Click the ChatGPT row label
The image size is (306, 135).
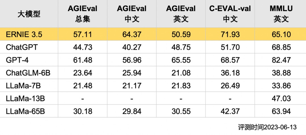pyautogui.click(x=22, y=47)
